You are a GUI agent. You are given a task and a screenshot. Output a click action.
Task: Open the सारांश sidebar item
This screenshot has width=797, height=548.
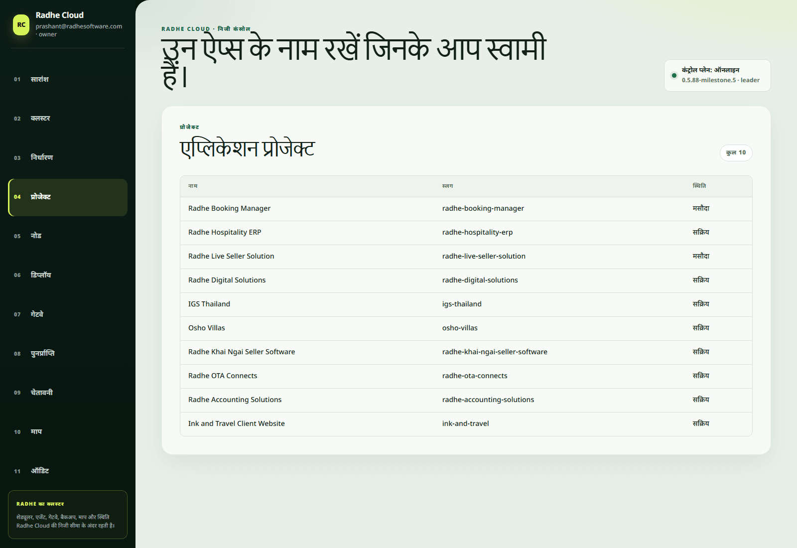point(68,80)
